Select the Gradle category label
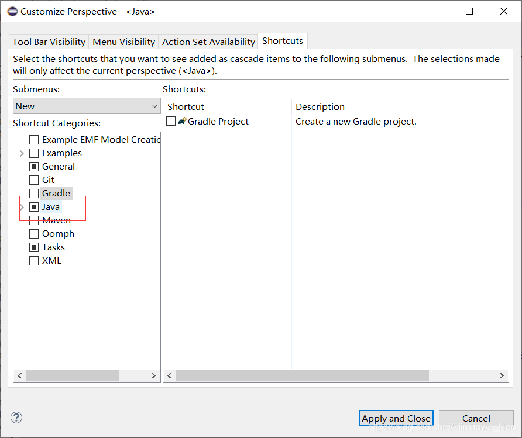The height and width of the screenshot is (438, 522). (x=56, y=193)
